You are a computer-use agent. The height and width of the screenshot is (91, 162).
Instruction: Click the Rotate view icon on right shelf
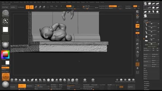[137, 52]
